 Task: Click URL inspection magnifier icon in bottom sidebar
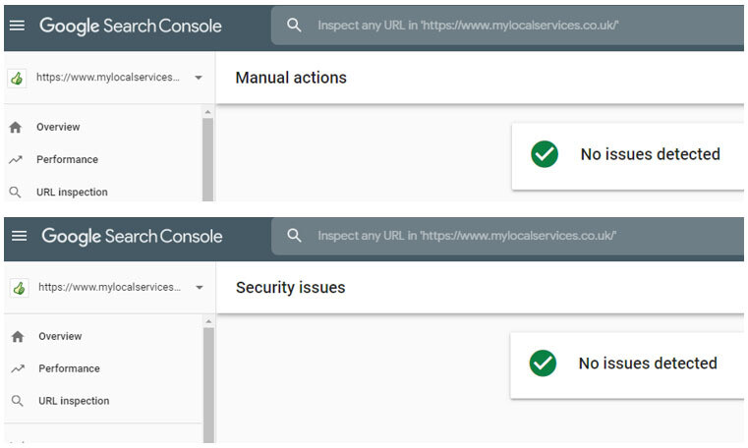[x=17, y=401]
